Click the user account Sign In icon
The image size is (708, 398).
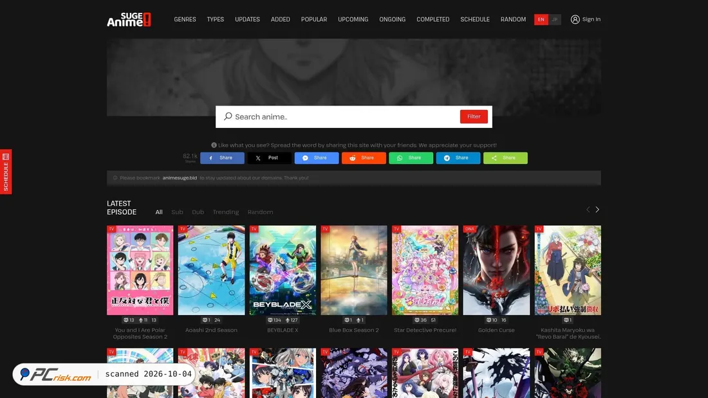click(x=575, y=19)
